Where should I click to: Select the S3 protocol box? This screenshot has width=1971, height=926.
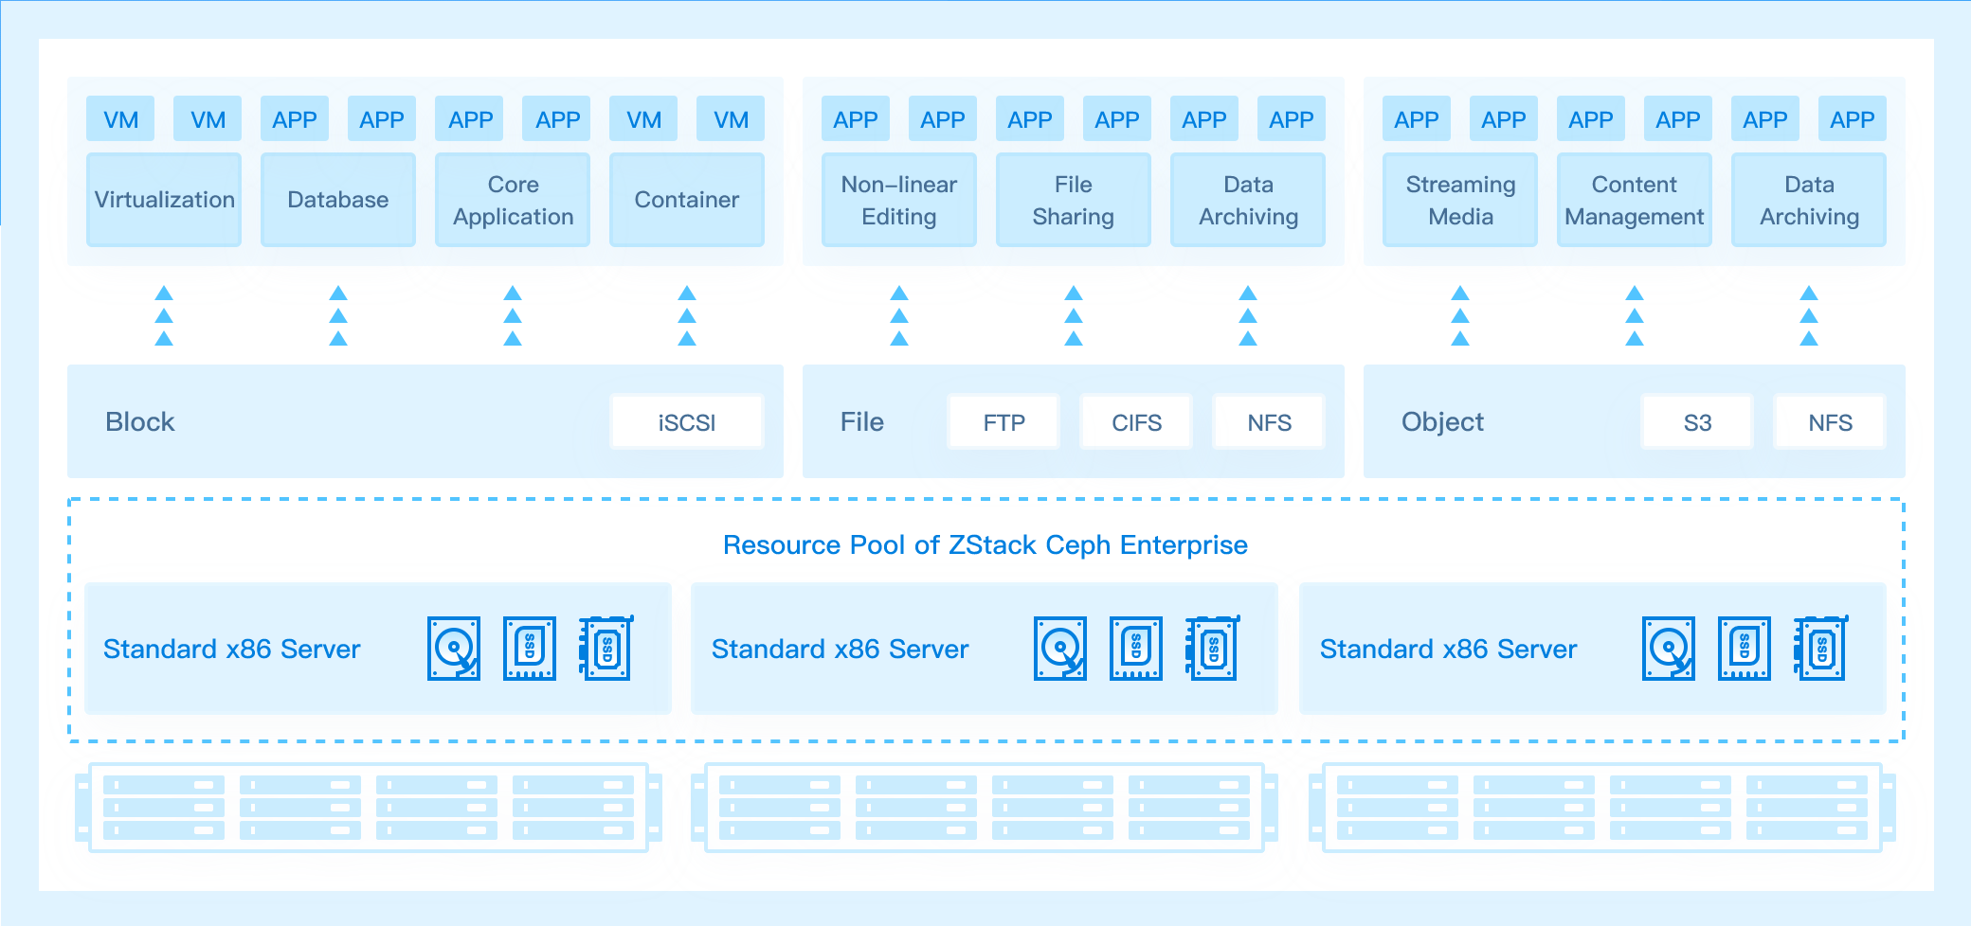(x=1697, y=422)
